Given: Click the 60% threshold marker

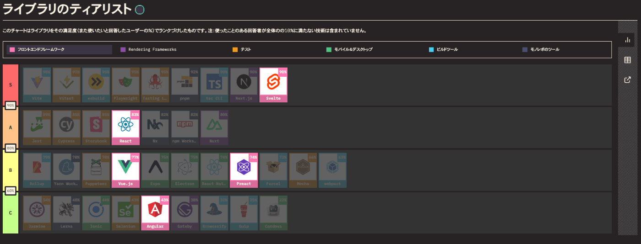Looking at the screenshot, I should [x=11, y=191].
